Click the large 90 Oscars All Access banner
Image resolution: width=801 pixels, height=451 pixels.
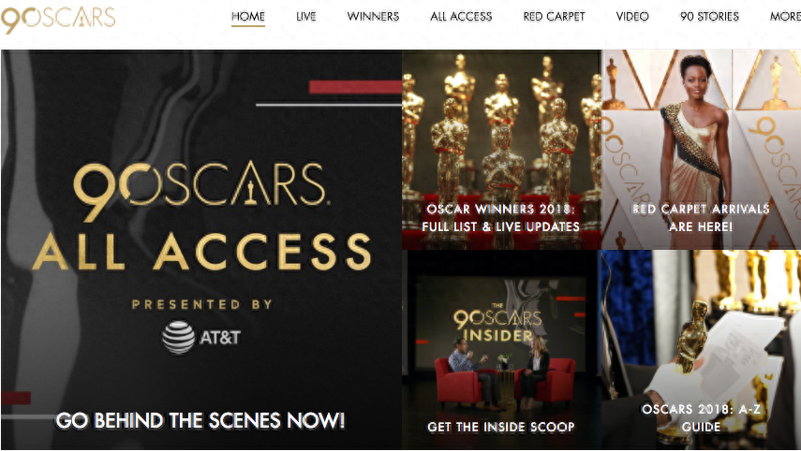coord(201,250)
